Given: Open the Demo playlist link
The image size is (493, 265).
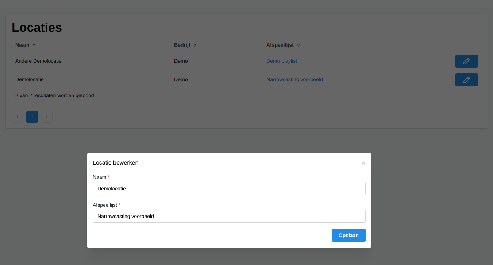Looking at the screenshot, I should [x=281, y=61].
